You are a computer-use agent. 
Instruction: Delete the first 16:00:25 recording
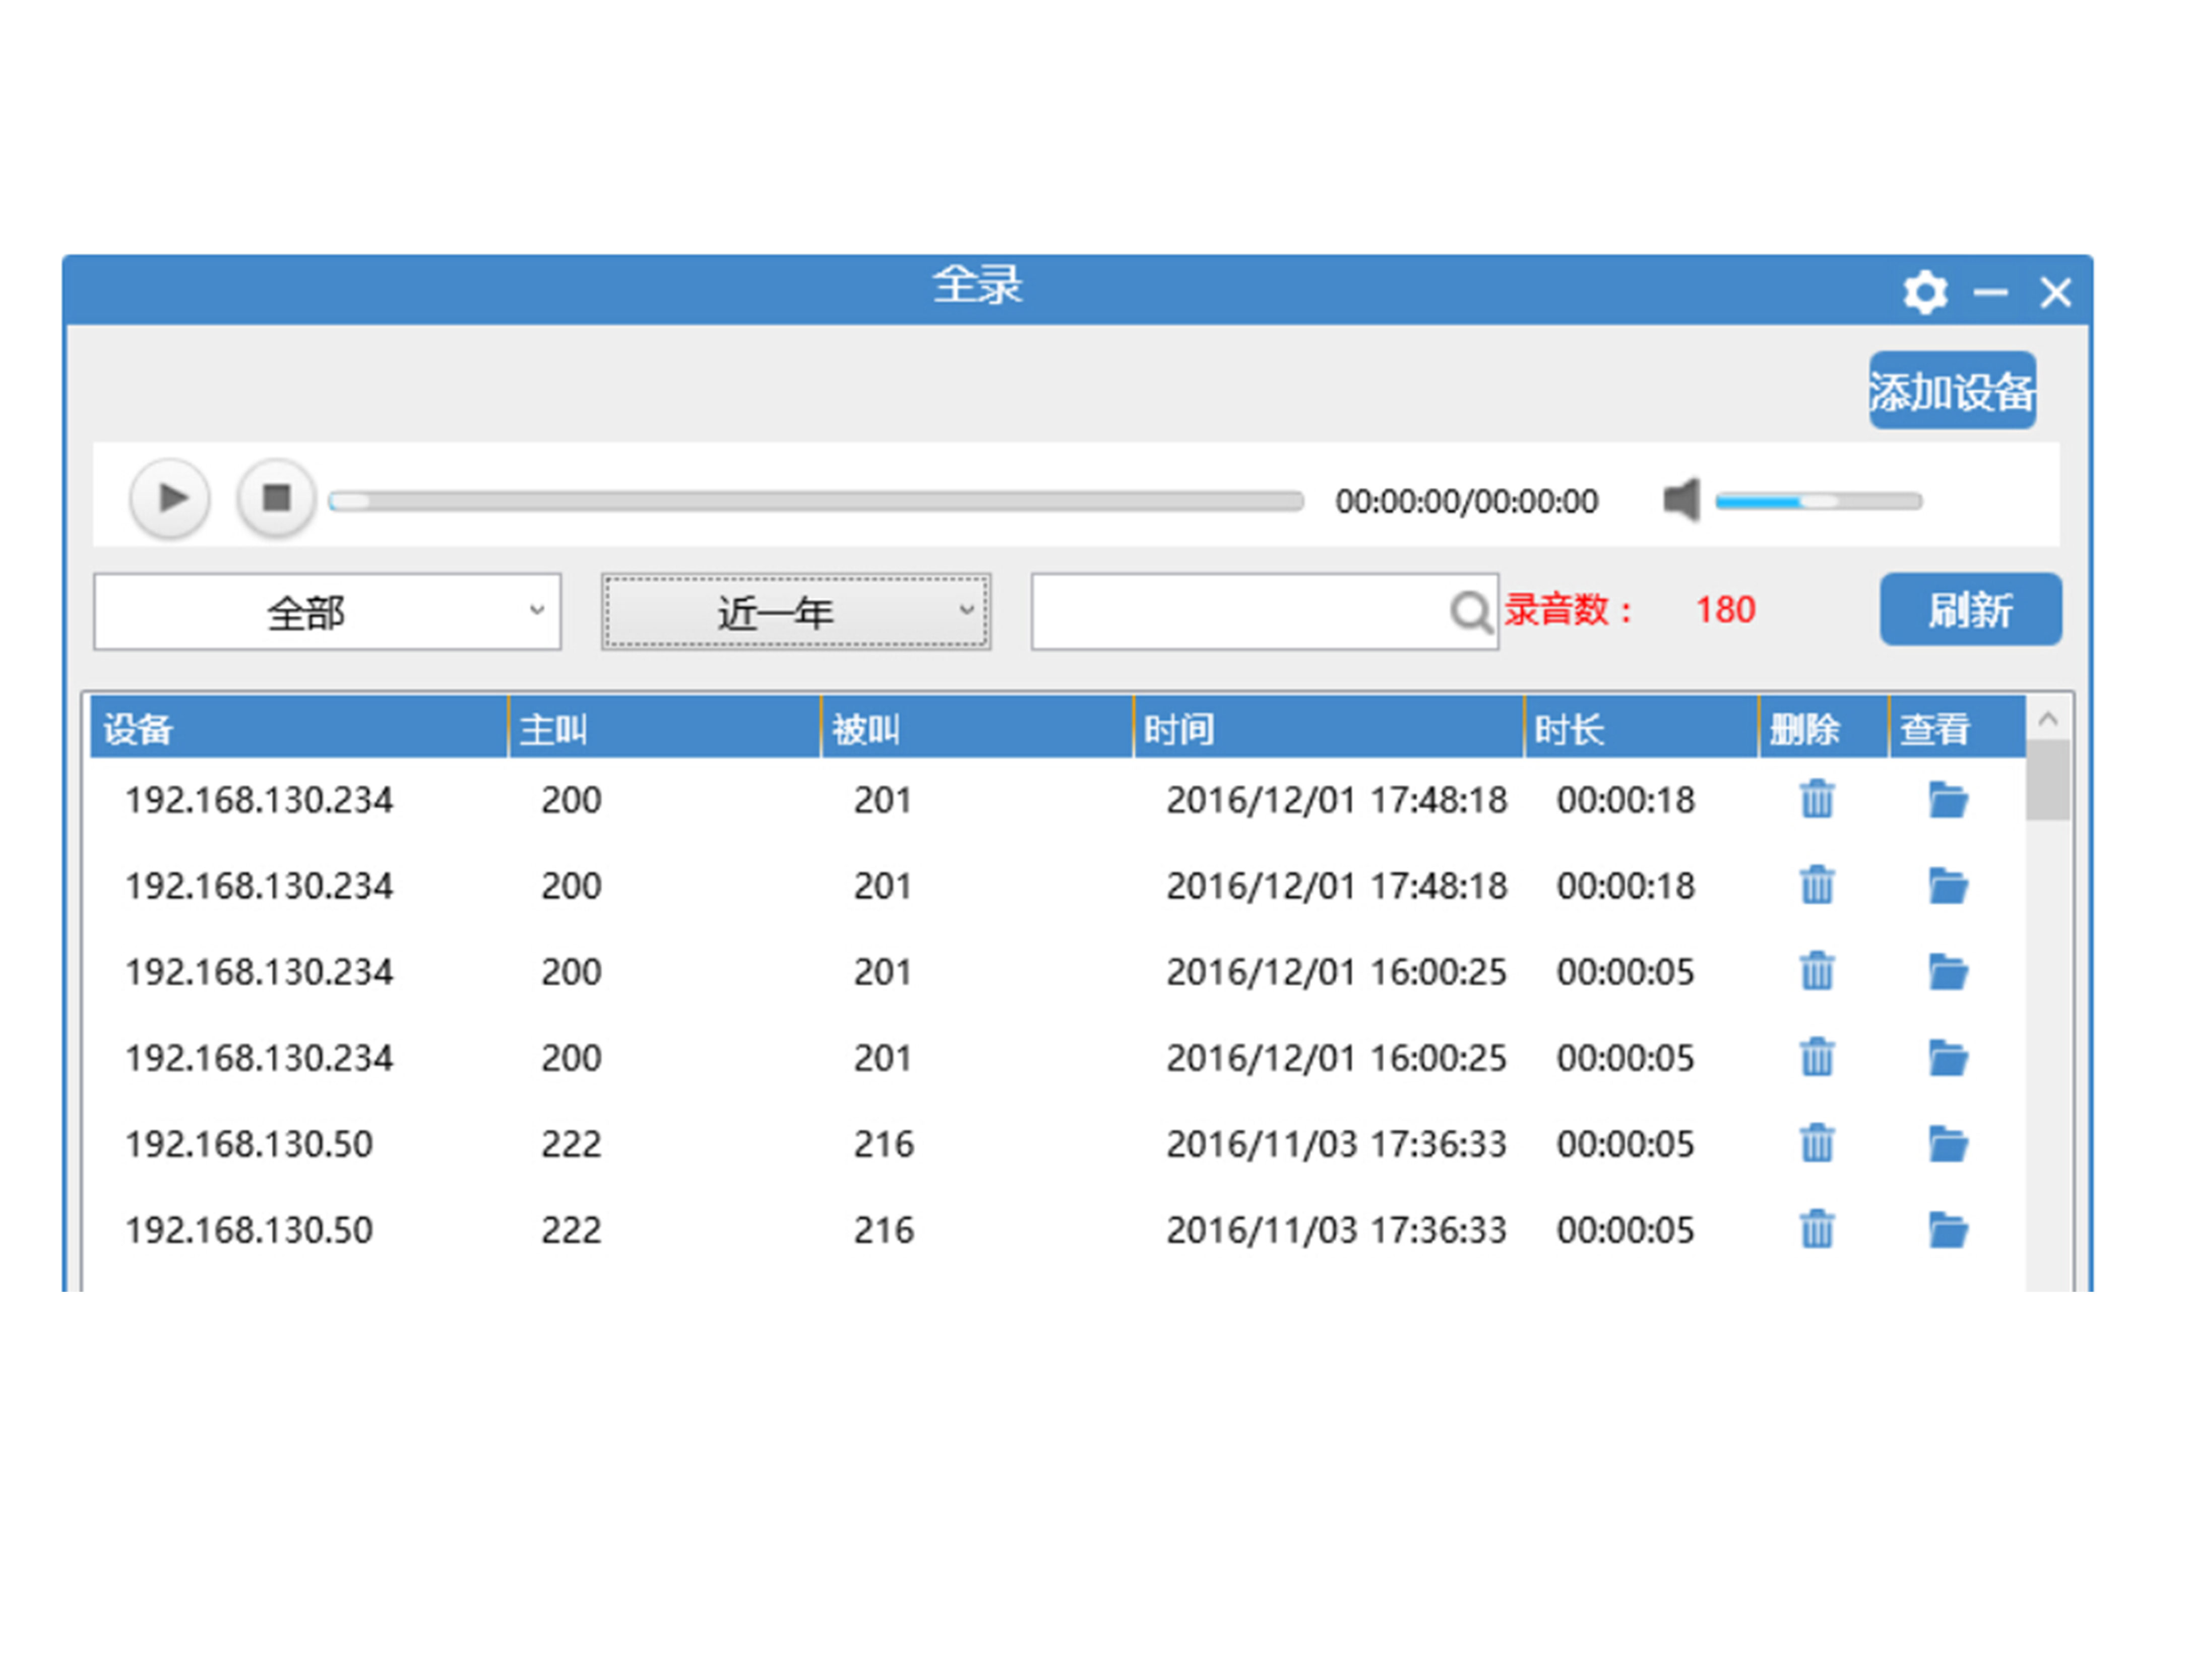coord(1817,971)
